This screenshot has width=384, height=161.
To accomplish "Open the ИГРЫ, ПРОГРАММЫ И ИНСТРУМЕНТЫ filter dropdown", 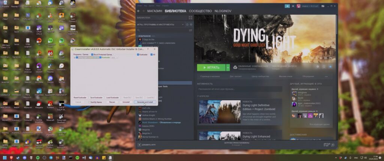I will (x=160, y=24).
